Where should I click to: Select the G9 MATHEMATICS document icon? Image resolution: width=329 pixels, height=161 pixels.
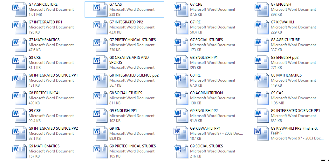click(x=19, y=151)
